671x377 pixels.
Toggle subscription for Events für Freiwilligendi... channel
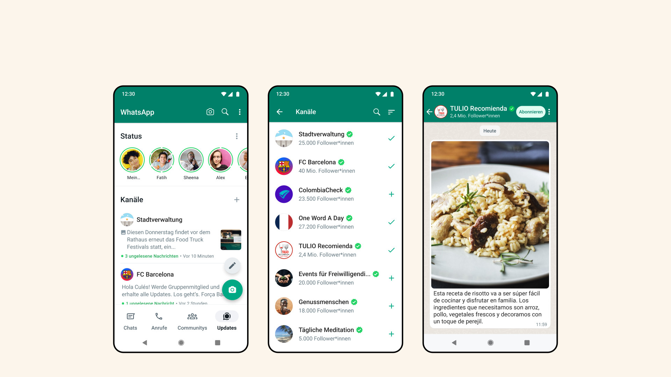391,278
